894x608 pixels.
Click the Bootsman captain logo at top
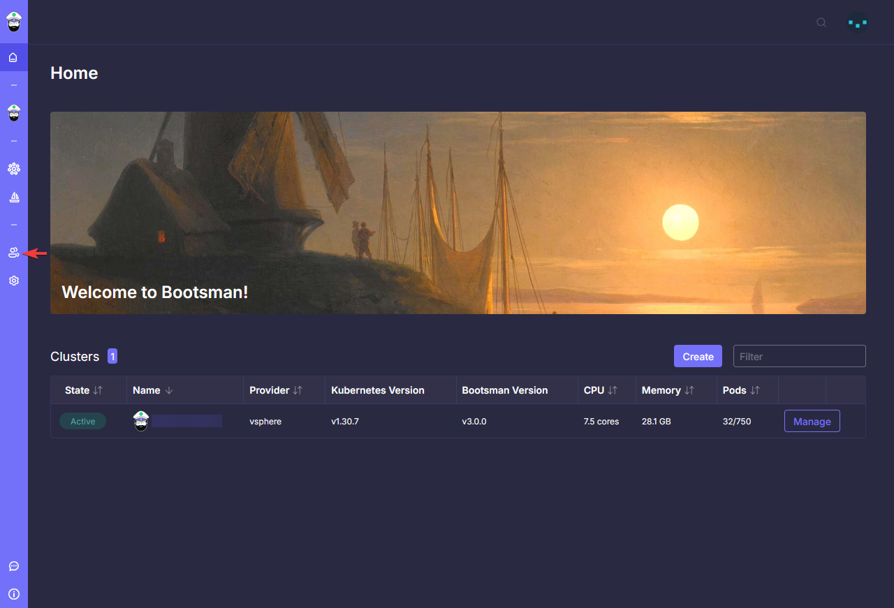click(14, 22)
